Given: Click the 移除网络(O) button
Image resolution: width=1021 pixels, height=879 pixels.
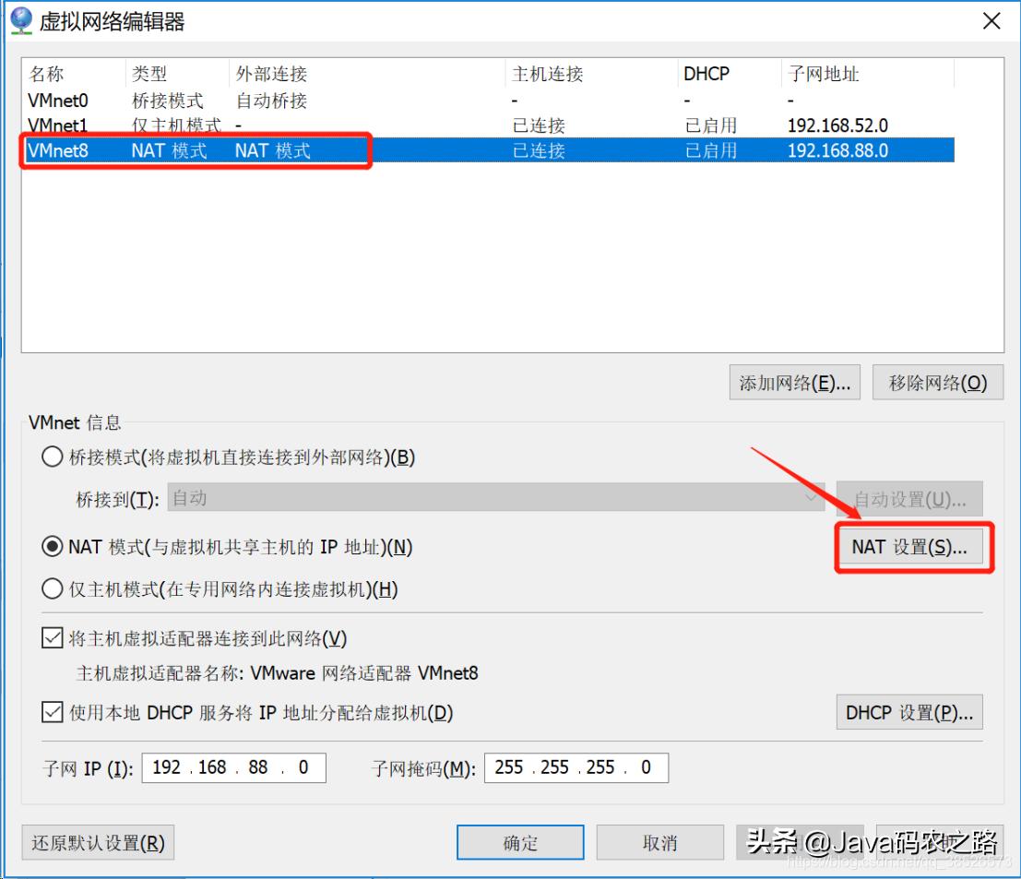Looking at the screenshot, I should point(937,382).
